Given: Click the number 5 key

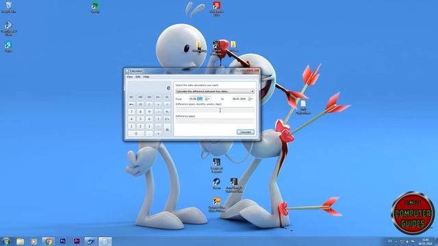Looking at the screenshot, I should (x=140, y=119).
